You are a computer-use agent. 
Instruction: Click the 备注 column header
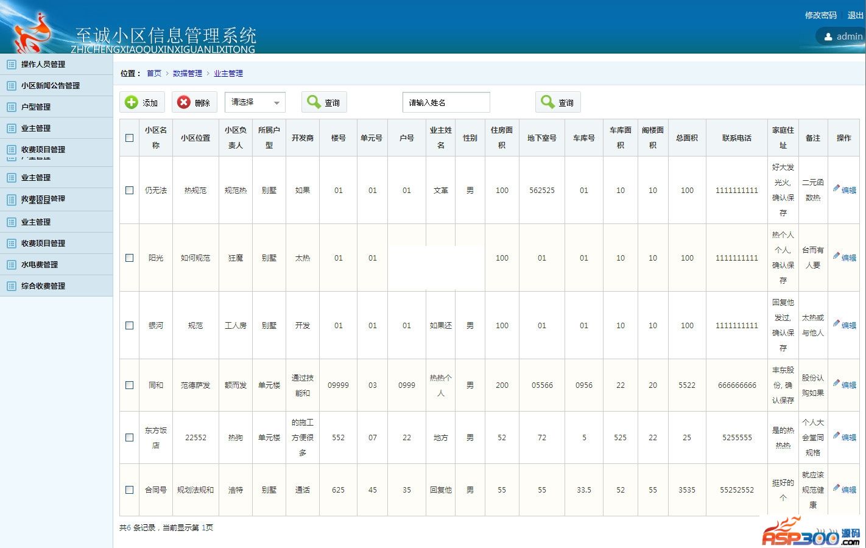(x=813, y=138)
